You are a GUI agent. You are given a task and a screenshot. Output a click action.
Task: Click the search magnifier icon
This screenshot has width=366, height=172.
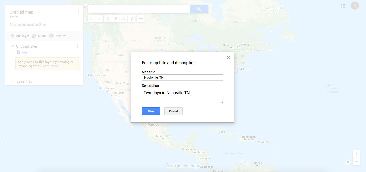point(199,9)
